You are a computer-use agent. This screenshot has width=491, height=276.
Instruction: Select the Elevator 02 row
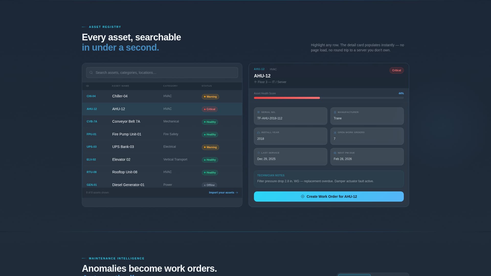[162, 159]
